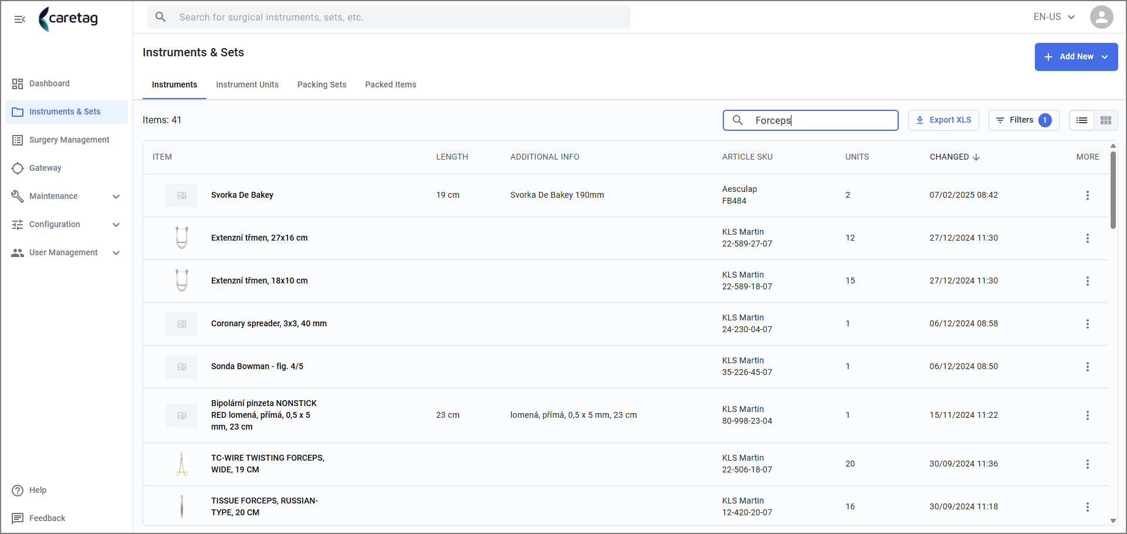Click the Svorka De Bakey placeholder image
This screenshot has width=1127, height=534.
tap(182, 195)
